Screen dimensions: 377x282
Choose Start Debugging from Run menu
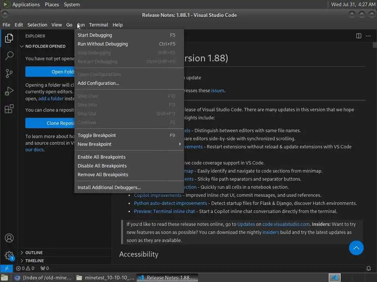pyautogui.click(x=129, y=35)
